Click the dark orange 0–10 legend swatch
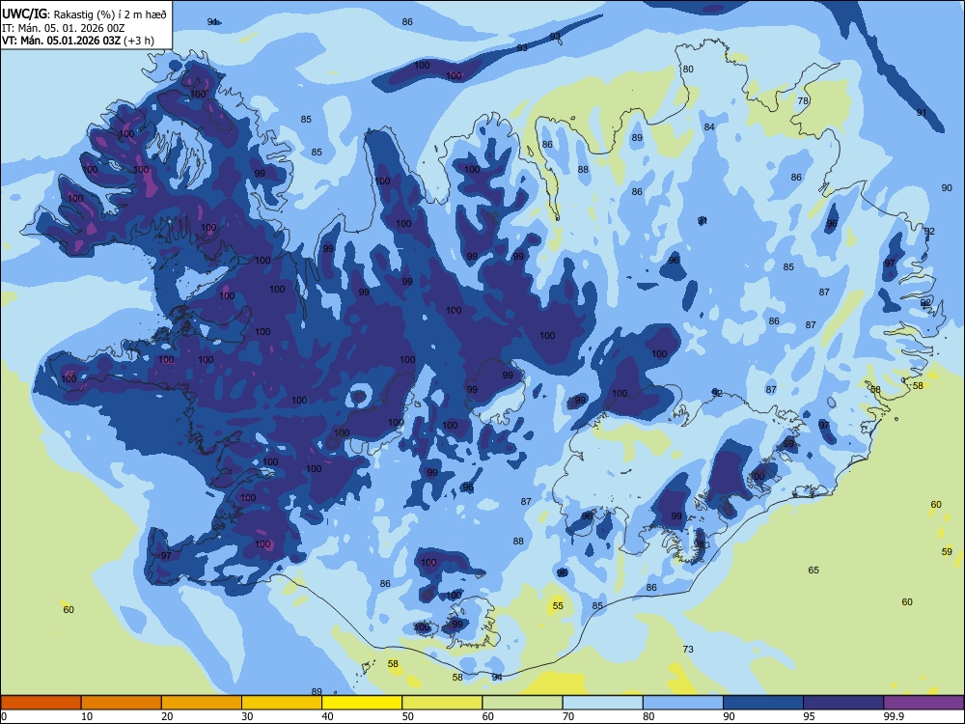The height and width of the screenshot is (724, 965). [x=41, y=703]
